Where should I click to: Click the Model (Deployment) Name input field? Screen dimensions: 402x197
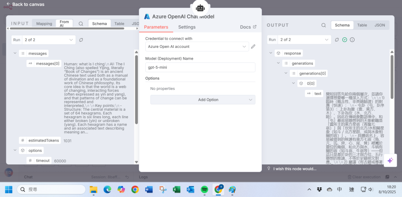pyautogui.click(x=200, y=67)
